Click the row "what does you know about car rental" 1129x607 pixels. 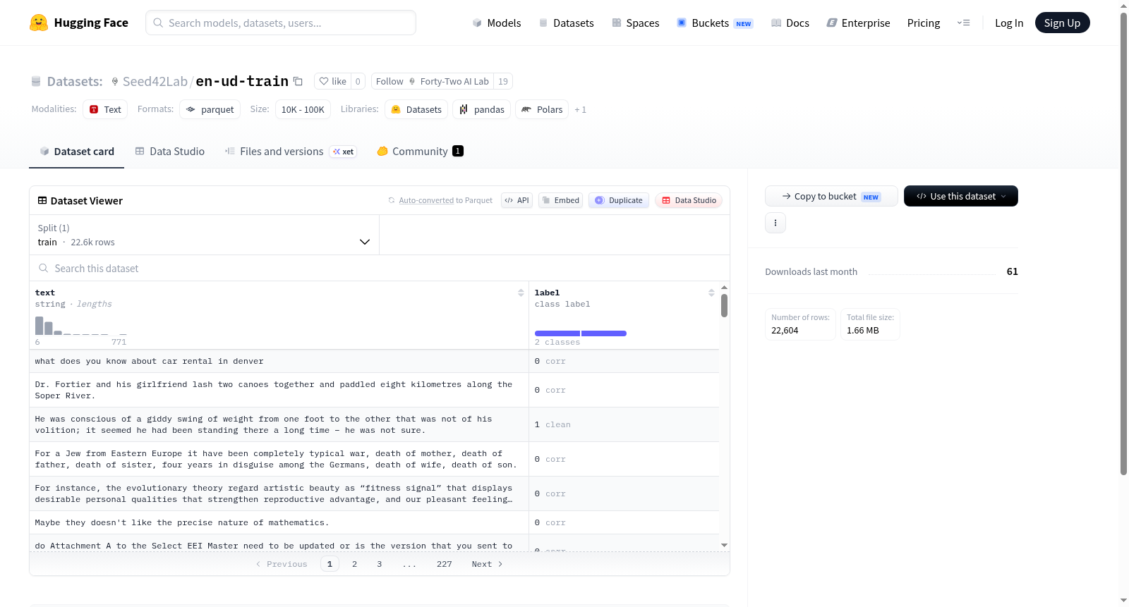pos(374,361)
